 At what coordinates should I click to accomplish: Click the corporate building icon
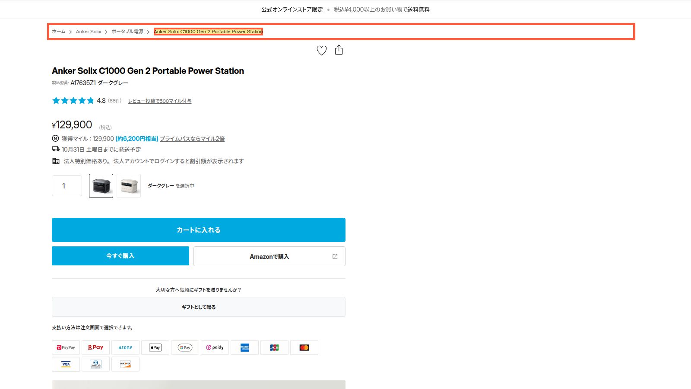(56, 161)
